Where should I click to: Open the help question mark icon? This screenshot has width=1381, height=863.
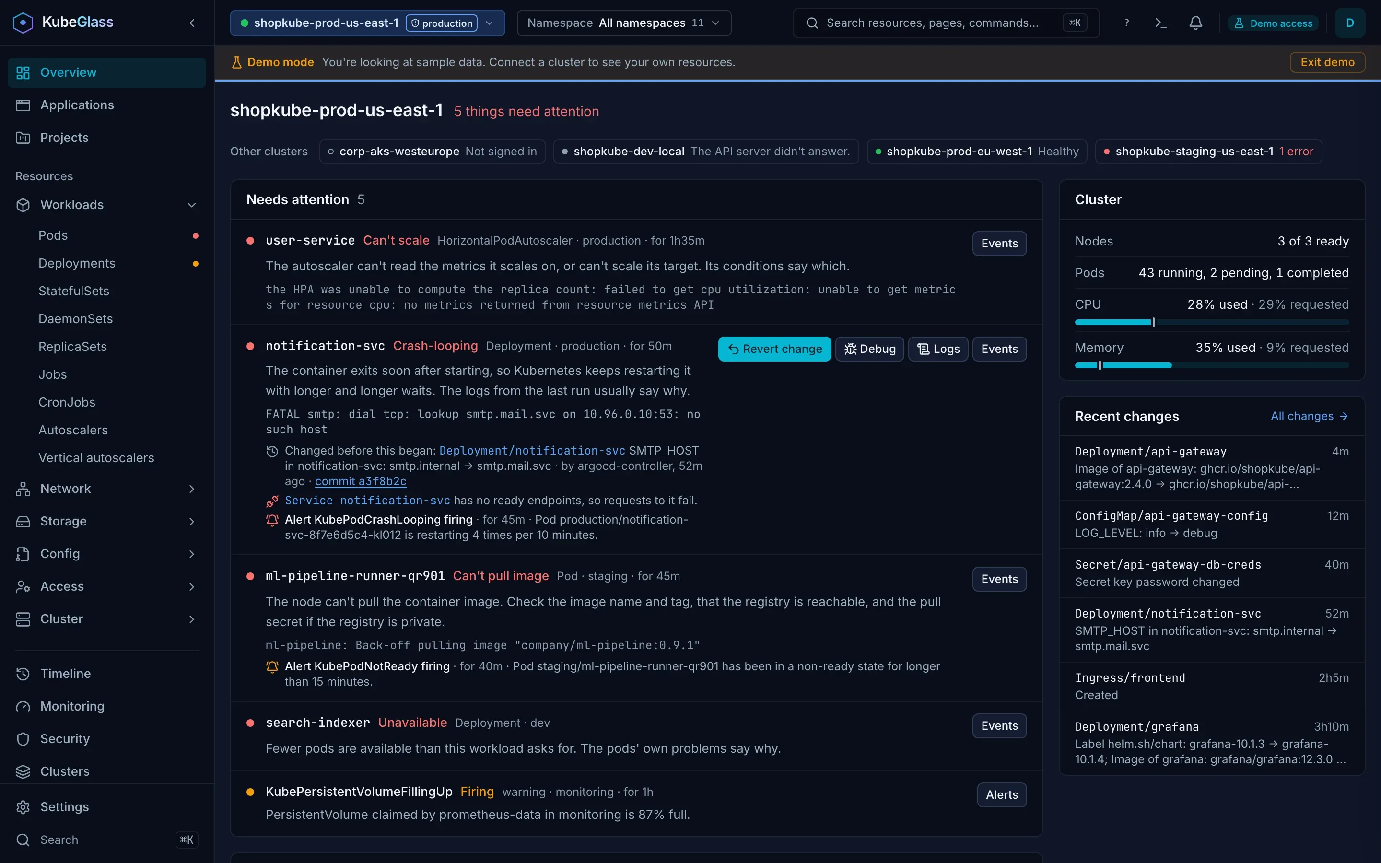click(1126, 23)
